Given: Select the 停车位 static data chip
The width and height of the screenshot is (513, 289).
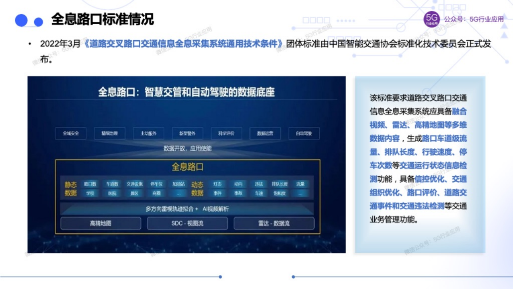Looking at the screenshot, I should (156, 183).
